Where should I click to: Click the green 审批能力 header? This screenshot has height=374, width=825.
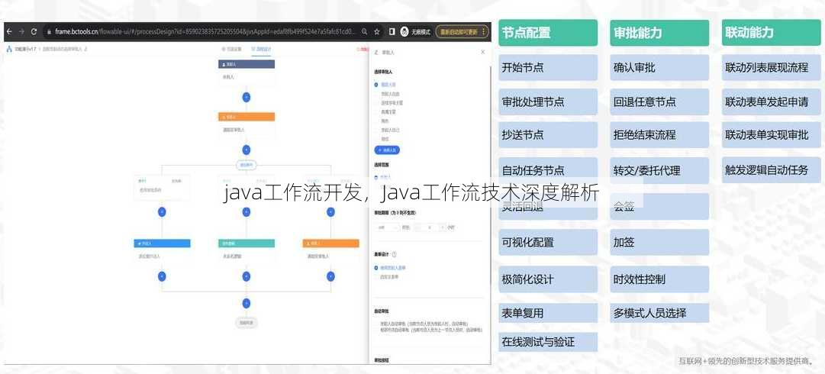tap(659, 33)
